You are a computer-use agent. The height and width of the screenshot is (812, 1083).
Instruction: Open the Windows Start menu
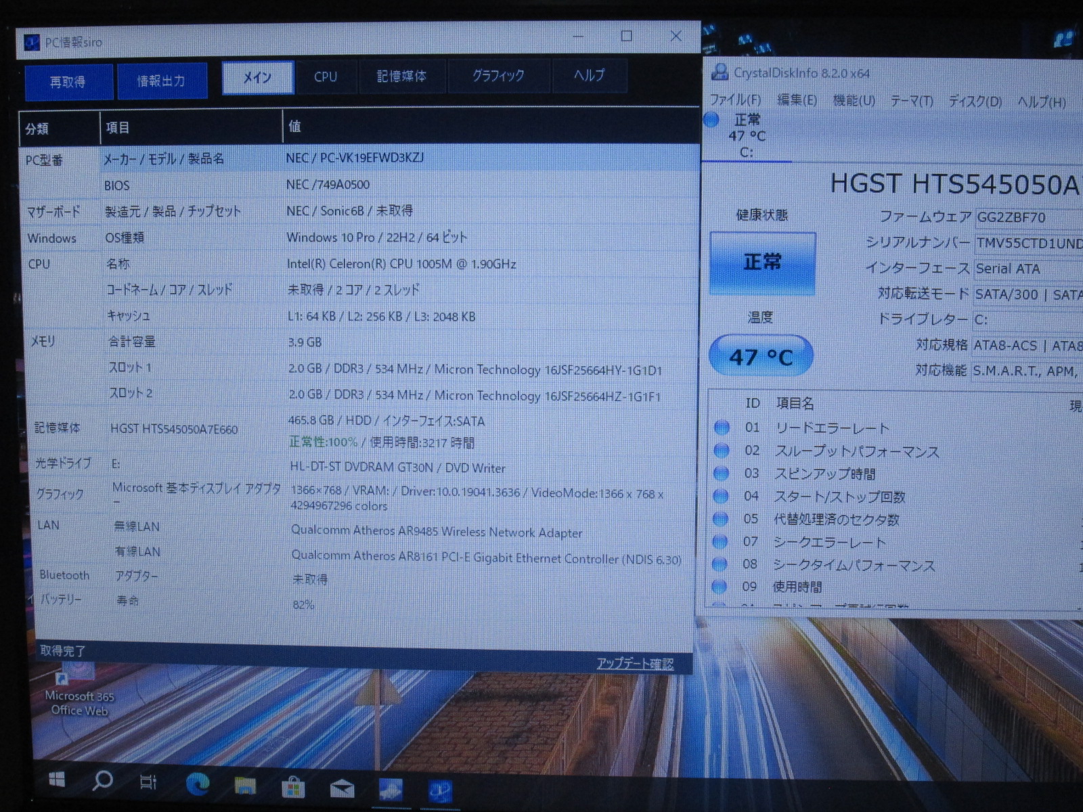[x=57, y=780]
